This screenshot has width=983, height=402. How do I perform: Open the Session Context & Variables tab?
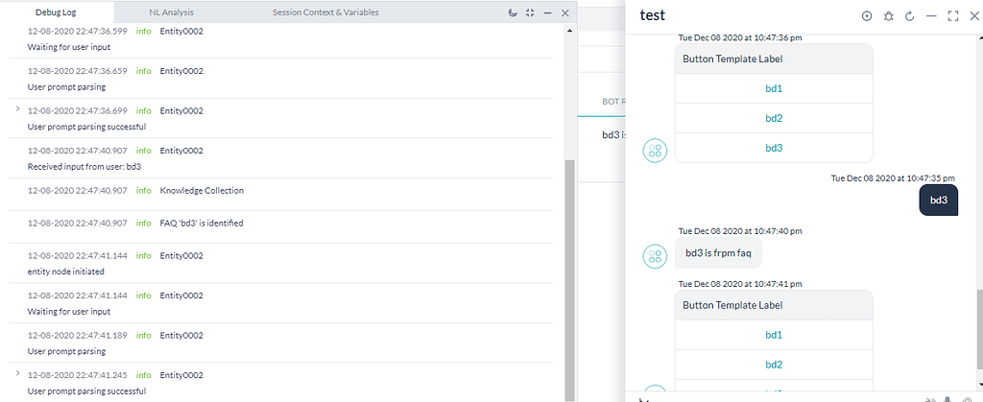[x=324, y=12]
